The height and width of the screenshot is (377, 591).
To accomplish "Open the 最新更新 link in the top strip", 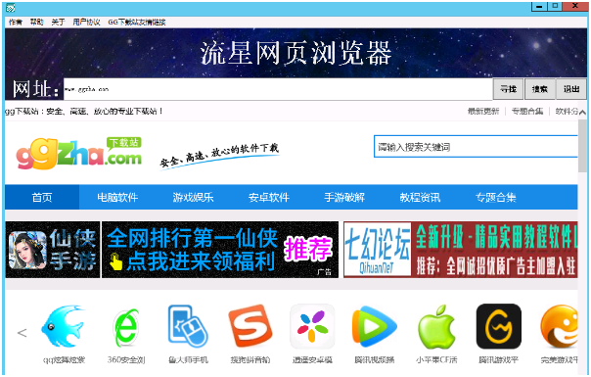I will click(483, 111).
